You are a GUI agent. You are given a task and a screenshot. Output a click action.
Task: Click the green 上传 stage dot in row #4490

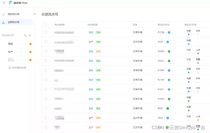[x=198, y=53]
